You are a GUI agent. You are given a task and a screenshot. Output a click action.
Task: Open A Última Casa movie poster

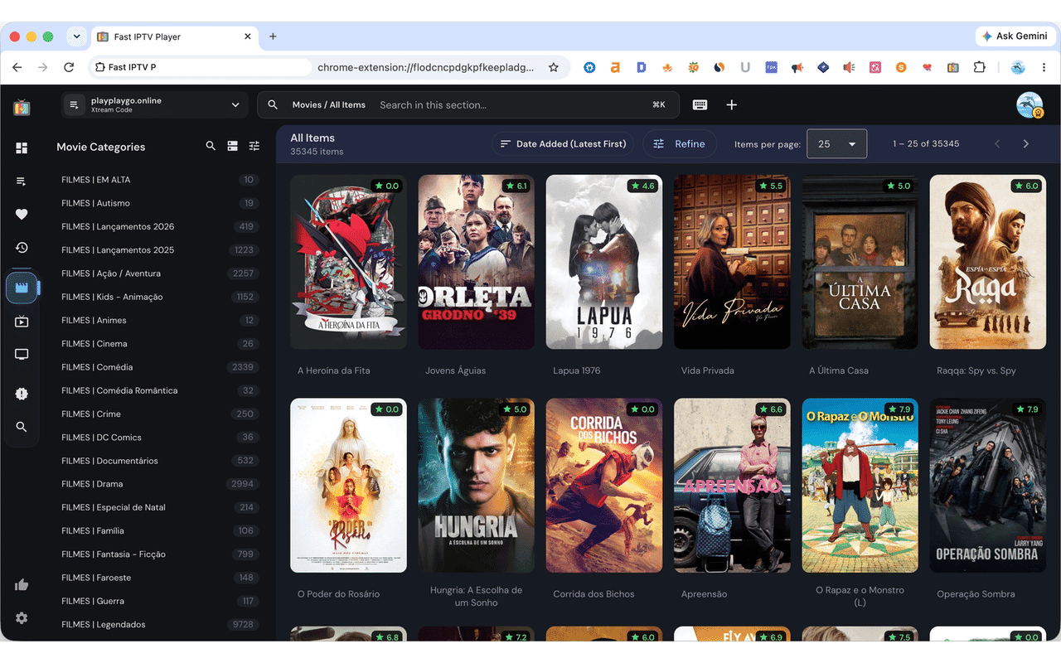[x=860, y=262]
